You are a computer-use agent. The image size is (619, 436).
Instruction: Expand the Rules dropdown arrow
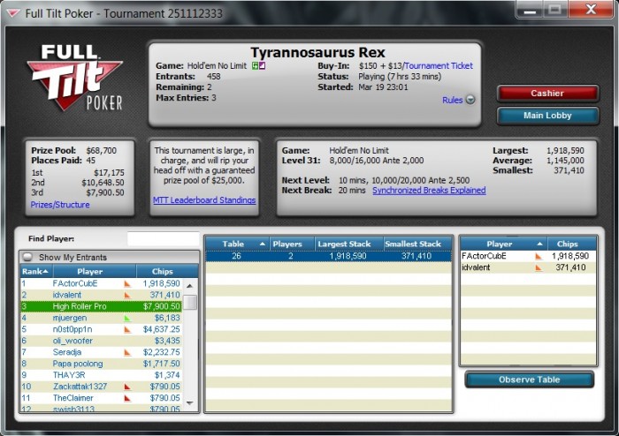pos(470,100)
